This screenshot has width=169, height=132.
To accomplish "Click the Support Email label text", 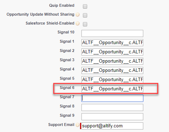I will pos(61,125).
